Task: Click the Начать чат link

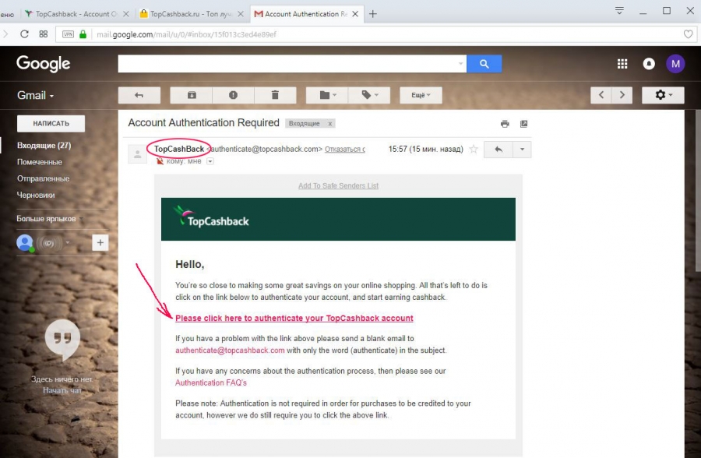Action: tap(62, 390)
